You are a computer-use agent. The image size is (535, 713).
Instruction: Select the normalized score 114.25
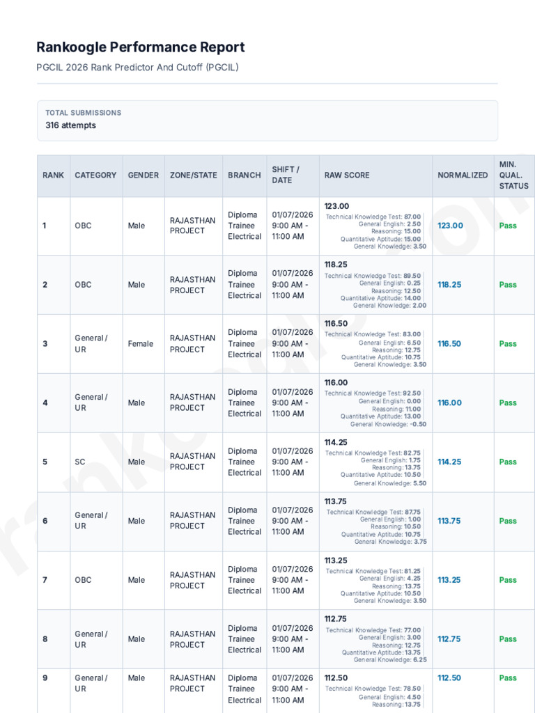449,462
